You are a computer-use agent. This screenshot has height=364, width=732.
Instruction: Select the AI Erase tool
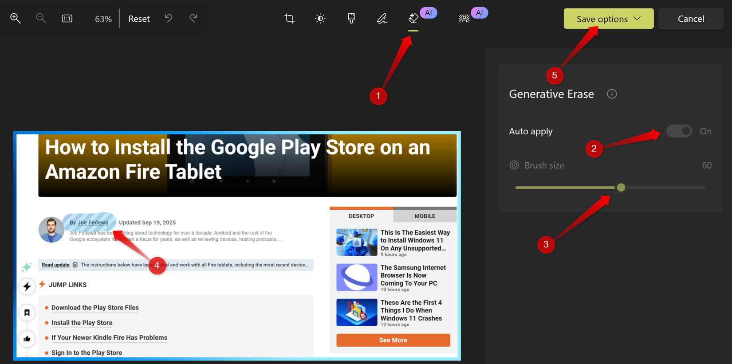coord(413,19)
